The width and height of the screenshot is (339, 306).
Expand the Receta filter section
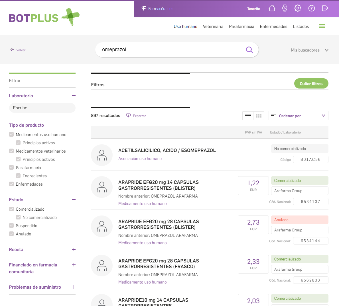click(x=74, y=250)
